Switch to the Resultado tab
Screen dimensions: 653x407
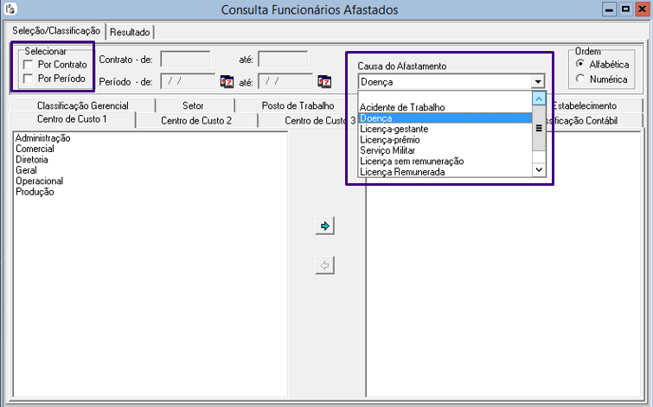pos(130,32)
